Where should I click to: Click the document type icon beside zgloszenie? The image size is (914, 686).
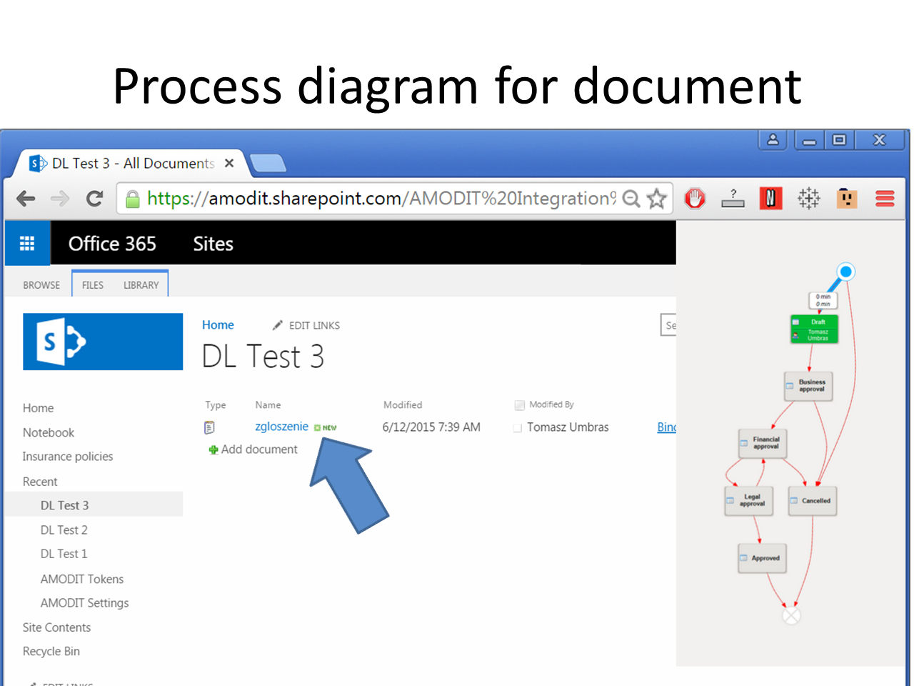(209, 427)
